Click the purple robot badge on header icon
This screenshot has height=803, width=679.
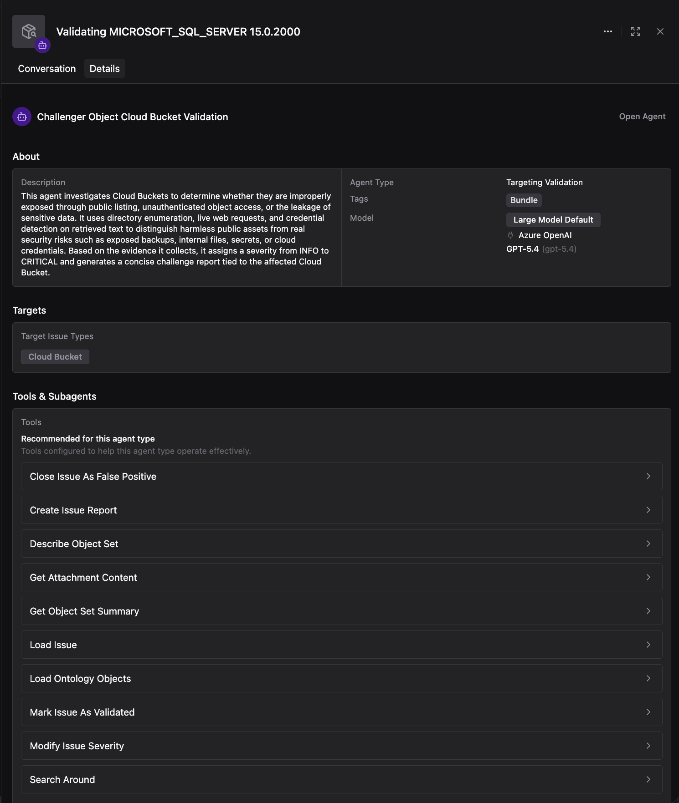[x=42, y=45]
